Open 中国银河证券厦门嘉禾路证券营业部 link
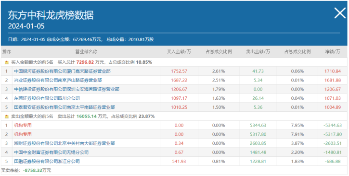Screen dimensions: 349x176 tap(62, 71)
